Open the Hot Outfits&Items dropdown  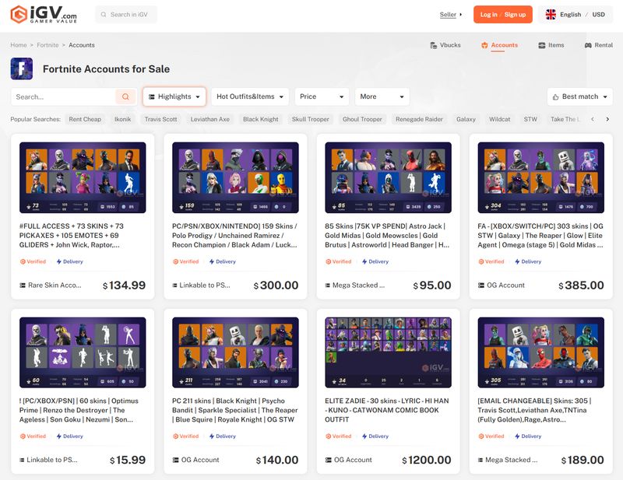coord(250,97)
